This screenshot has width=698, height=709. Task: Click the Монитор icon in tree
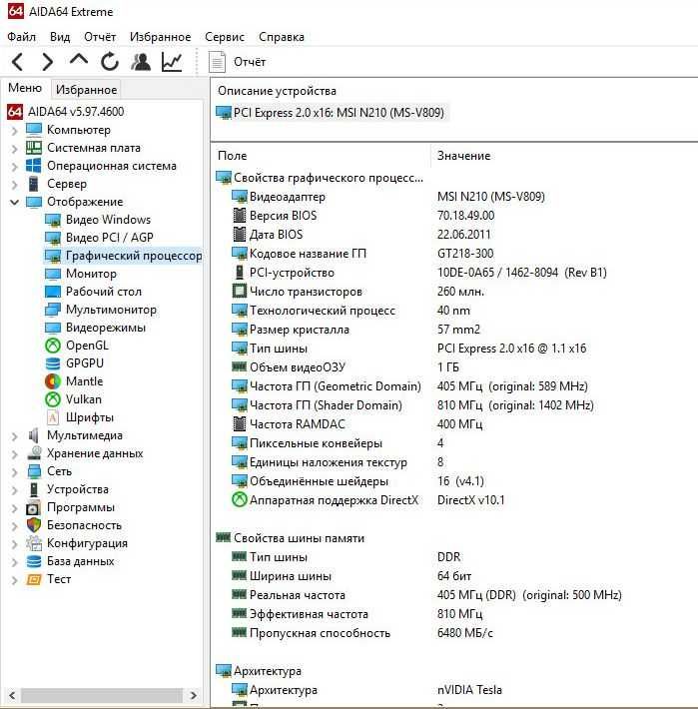click(53, 274)
